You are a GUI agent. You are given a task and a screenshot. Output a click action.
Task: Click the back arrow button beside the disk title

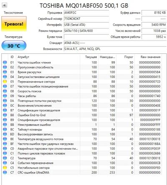5,5
